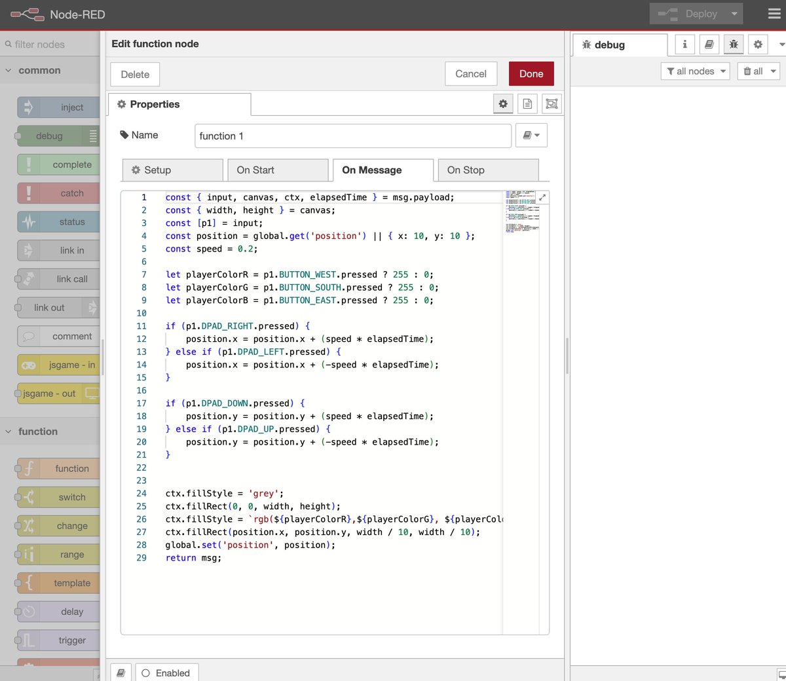The image size is (786, 681).
Task: Select the link in node
Action: [x=59, y=250]
